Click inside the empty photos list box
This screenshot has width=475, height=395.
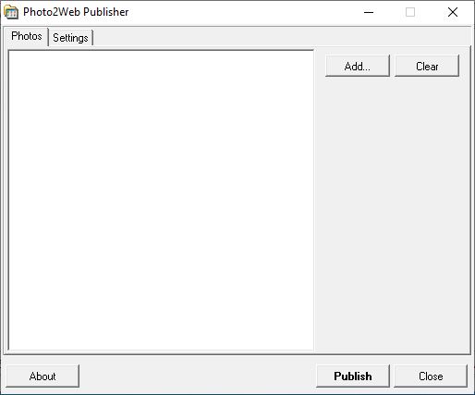point(161,200)
